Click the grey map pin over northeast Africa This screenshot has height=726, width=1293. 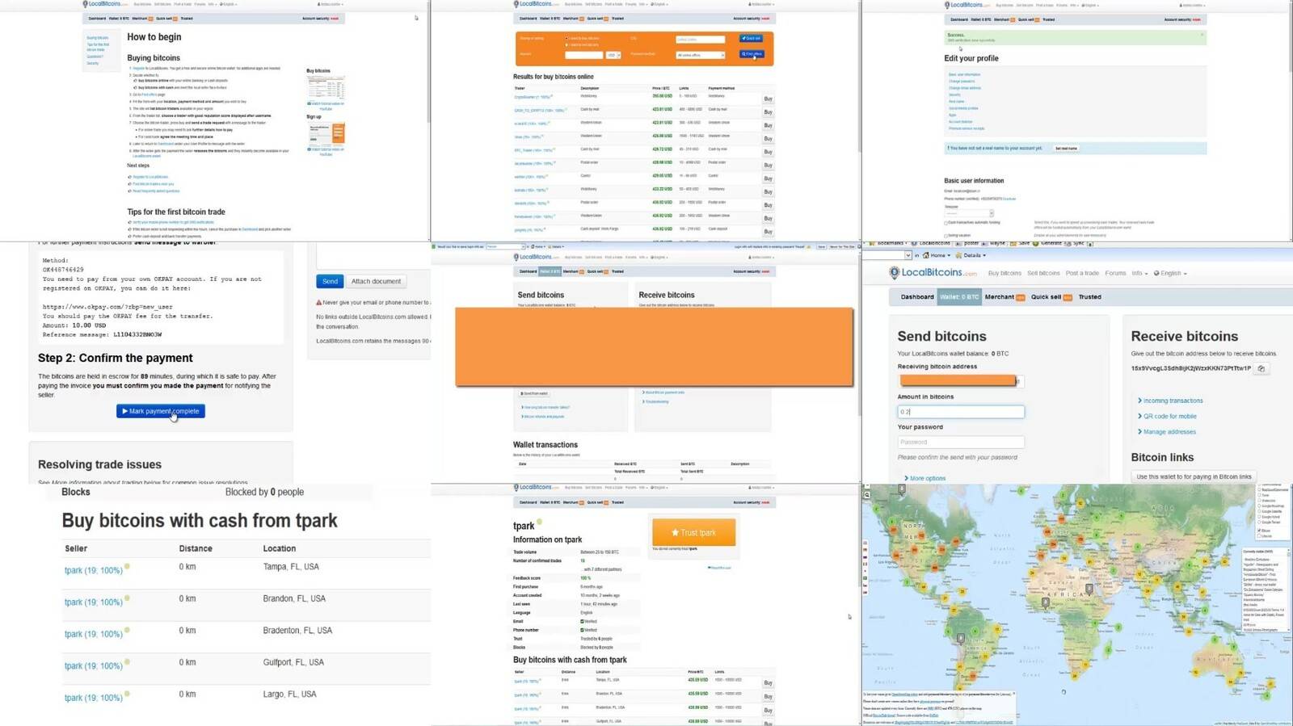[x=1089, y=590]
